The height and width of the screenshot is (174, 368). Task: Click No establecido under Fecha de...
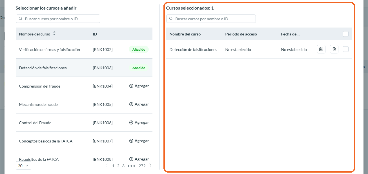[x=294, y=50]
